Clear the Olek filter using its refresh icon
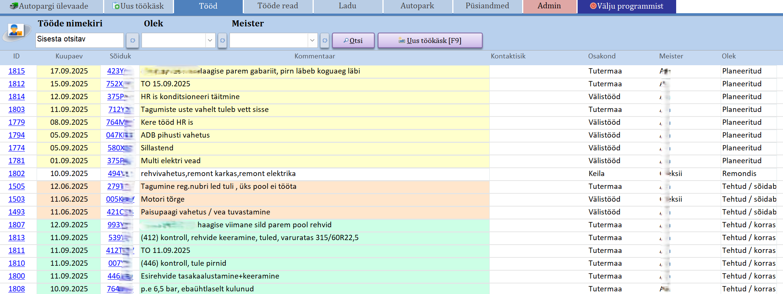Screen dimensions: 783x294 pos(222,40)
